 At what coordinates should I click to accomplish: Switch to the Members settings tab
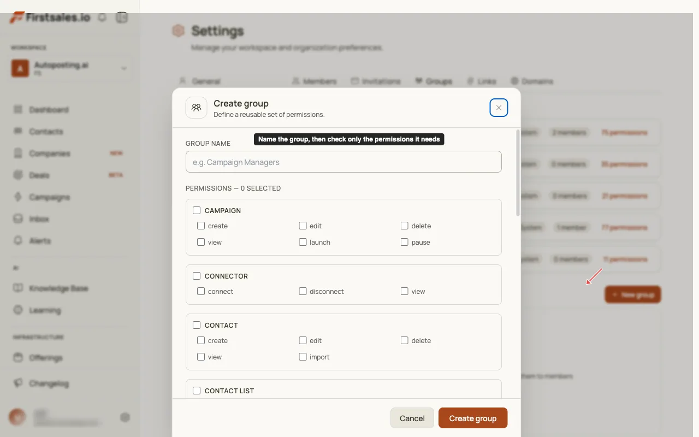(314, 81)
